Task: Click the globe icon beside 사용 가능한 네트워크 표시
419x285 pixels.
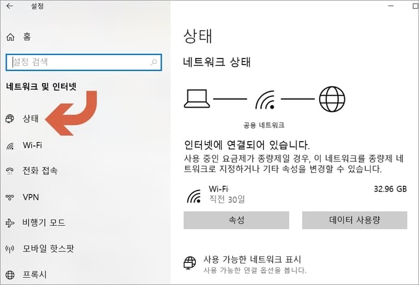Action: 190,263
